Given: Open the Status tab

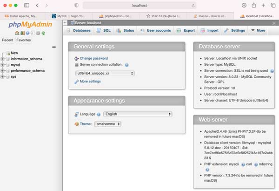Looking at the screenshot, I should point(125,30).
